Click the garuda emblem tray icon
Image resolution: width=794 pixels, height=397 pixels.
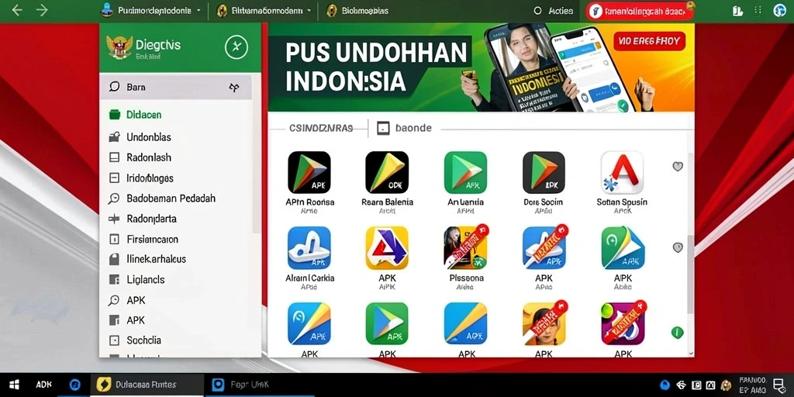point(726,385)
